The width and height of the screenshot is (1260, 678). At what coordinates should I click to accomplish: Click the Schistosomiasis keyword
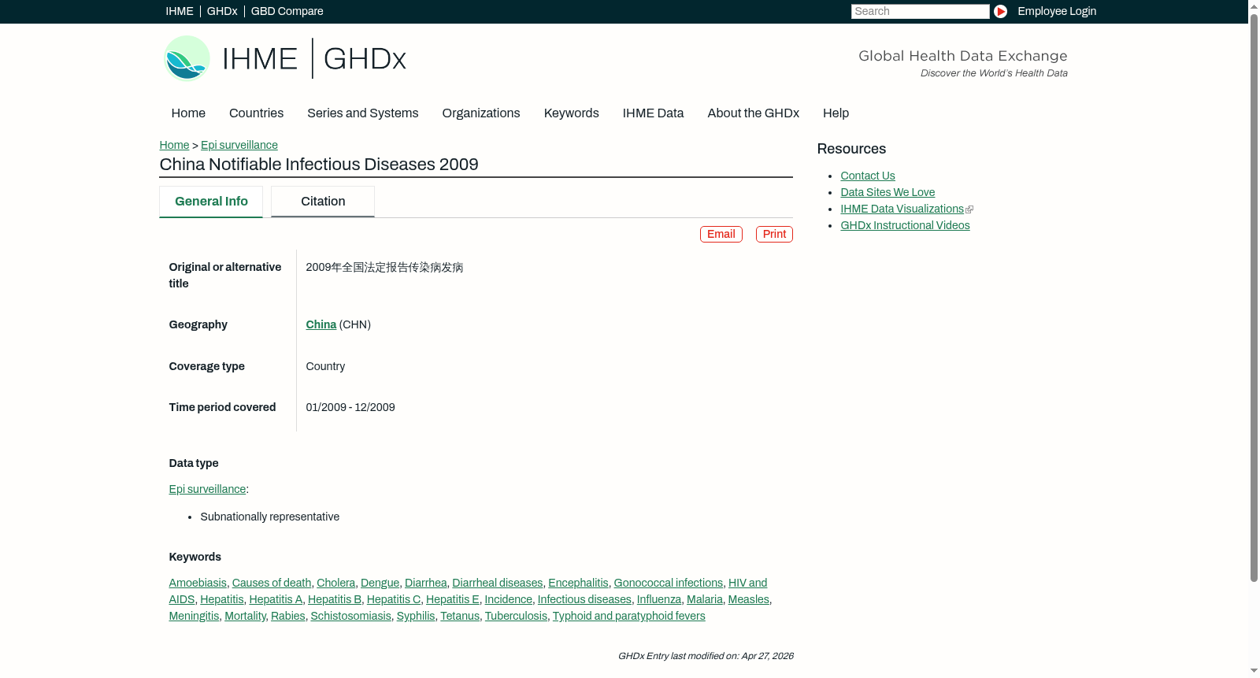[x=350, y=616]
